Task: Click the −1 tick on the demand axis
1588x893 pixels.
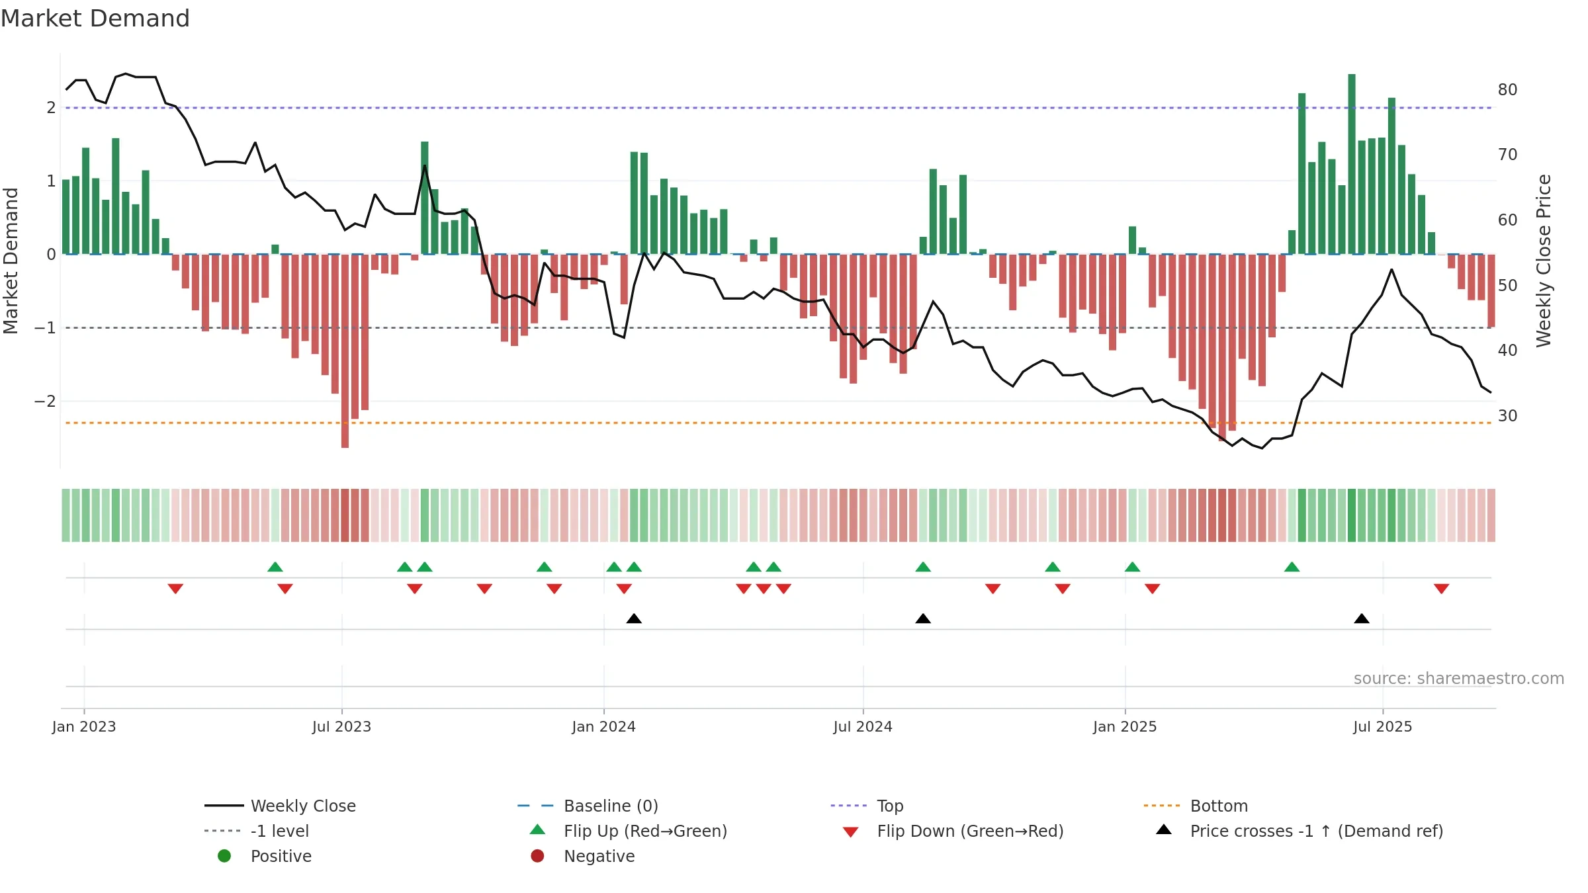Action: 45,328
